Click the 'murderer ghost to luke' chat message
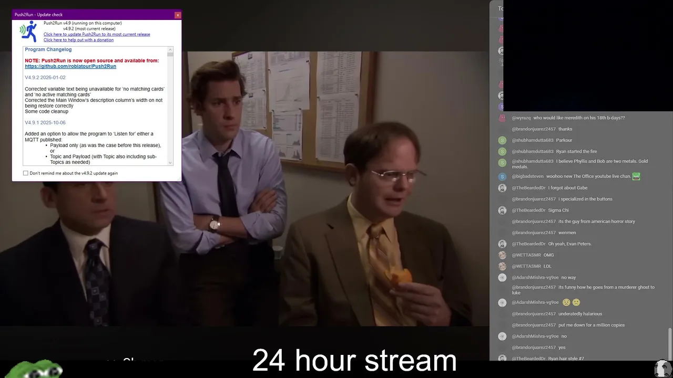The width and height of the screenshot is (673, 378). click(583, 290)
